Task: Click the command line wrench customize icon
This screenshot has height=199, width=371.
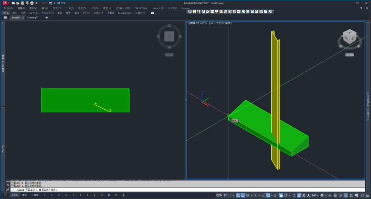Action: point(8,190)
